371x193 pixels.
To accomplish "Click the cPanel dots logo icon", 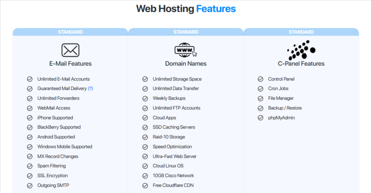I will [x=301, y=50].
